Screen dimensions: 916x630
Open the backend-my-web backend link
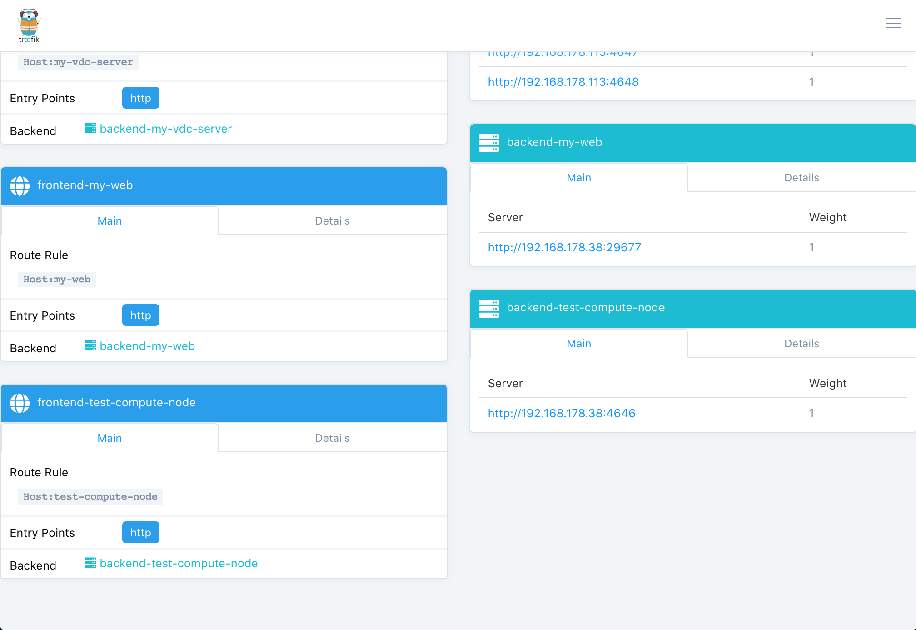(x=147, y=346)
